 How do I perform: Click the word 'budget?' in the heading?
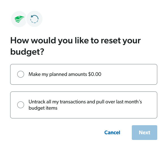pos(27,52)
